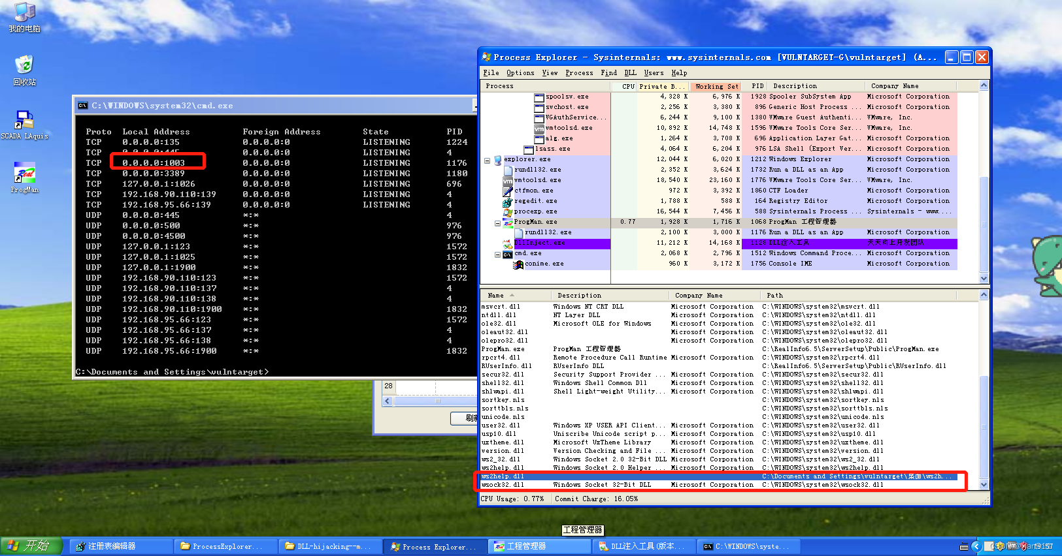1062x556 pixels.
Task: Select highlighted ws2help.dl row from Documents path
Action: pos(719,476)
